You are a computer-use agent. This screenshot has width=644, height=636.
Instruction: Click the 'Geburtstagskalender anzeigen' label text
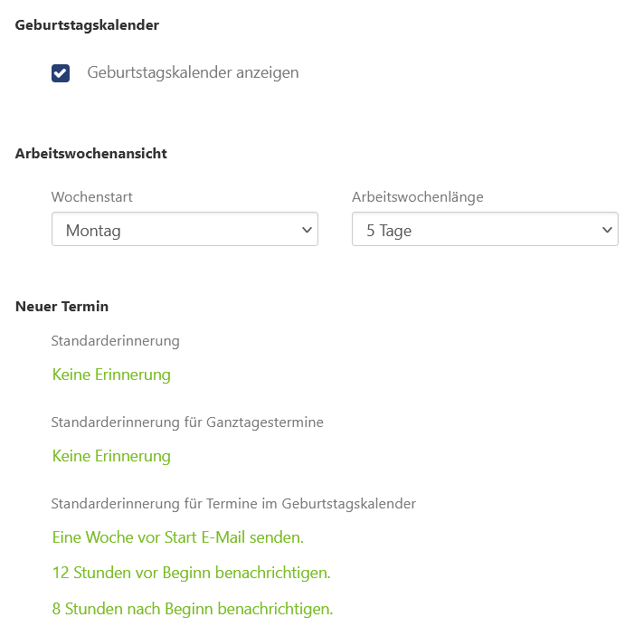(x=193, y=72)
